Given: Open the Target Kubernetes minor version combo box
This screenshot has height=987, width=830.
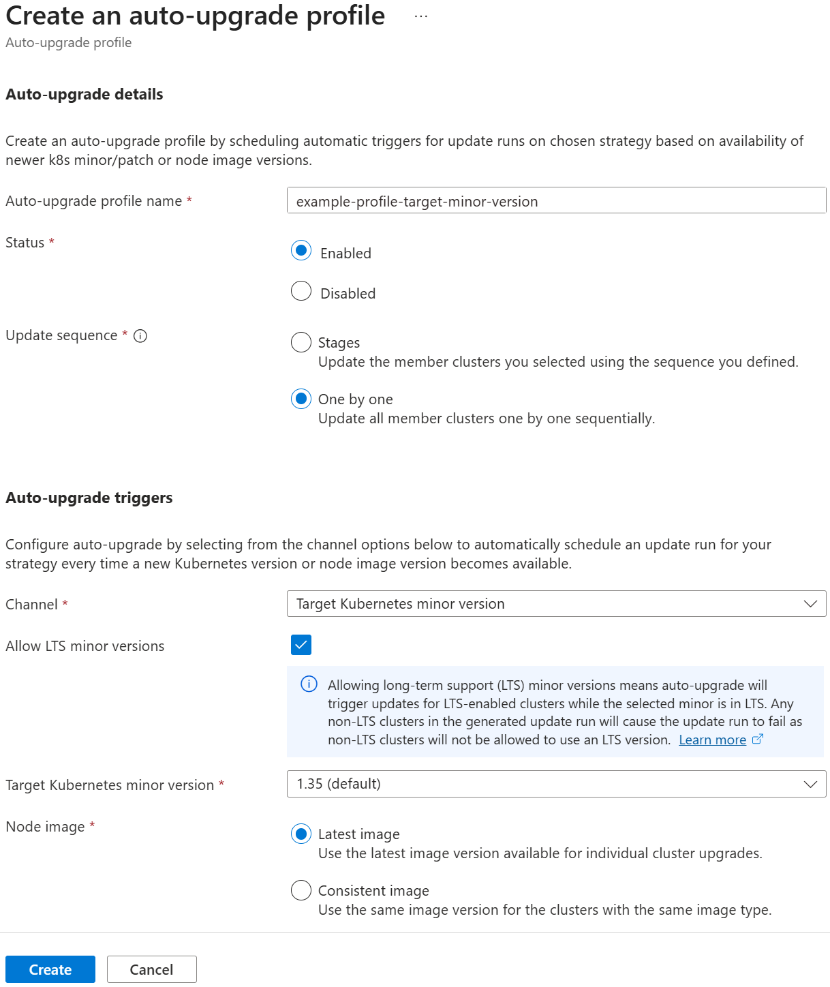Looking at the screenshot, I should 556,784.
